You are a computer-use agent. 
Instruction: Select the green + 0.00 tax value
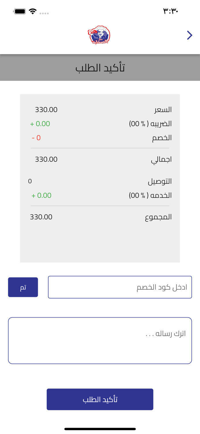coord(40,124)
